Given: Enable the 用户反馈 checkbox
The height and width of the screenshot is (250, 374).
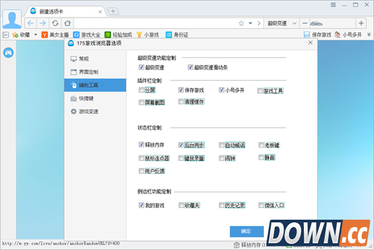Looking at the screenshot, I should (141, 170).
